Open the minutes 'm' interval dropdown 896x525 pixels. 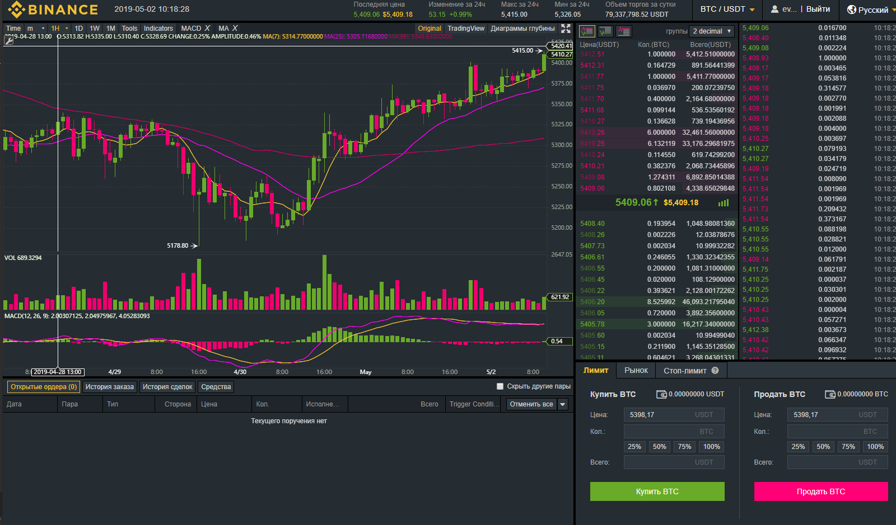pyautogui.click(x=36, y=29)
